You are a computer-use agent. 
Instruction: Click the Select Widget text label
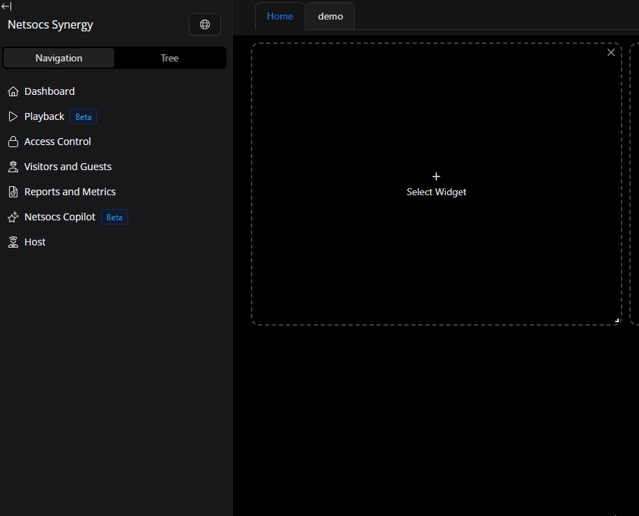[436, 192]
